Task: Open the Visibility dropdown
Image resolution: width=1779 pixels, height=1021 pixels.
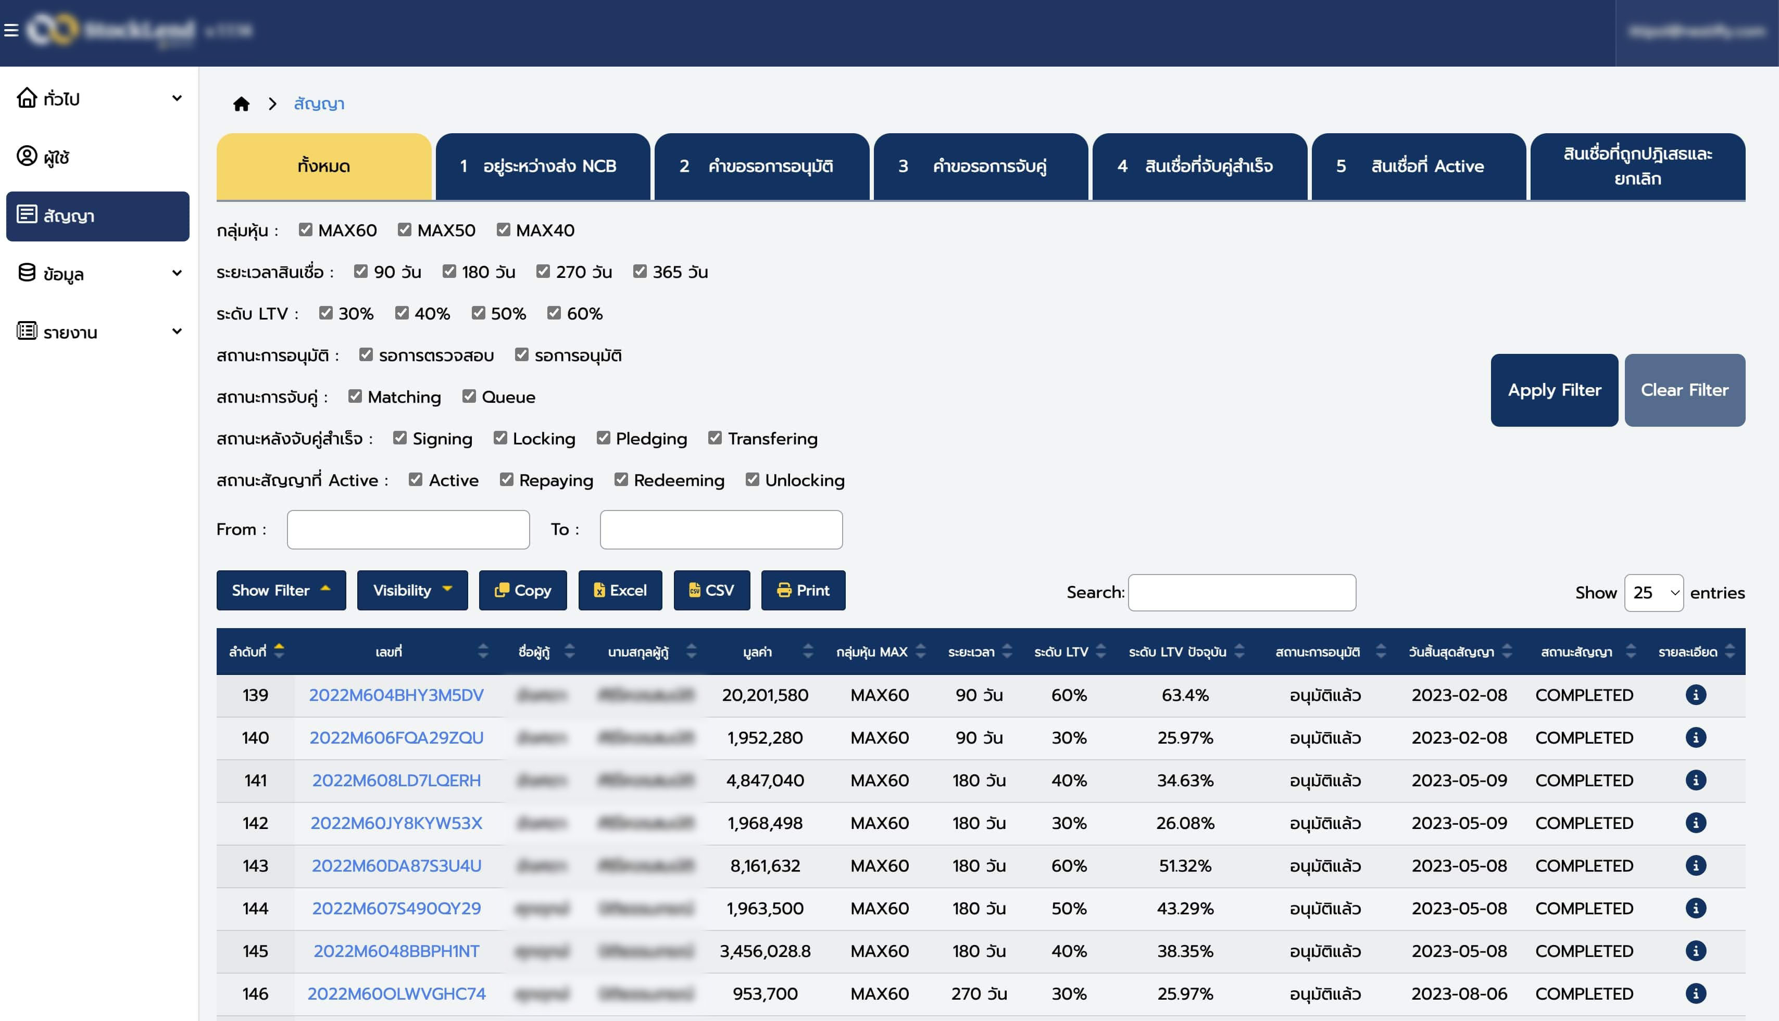Action: pos(412,591)
